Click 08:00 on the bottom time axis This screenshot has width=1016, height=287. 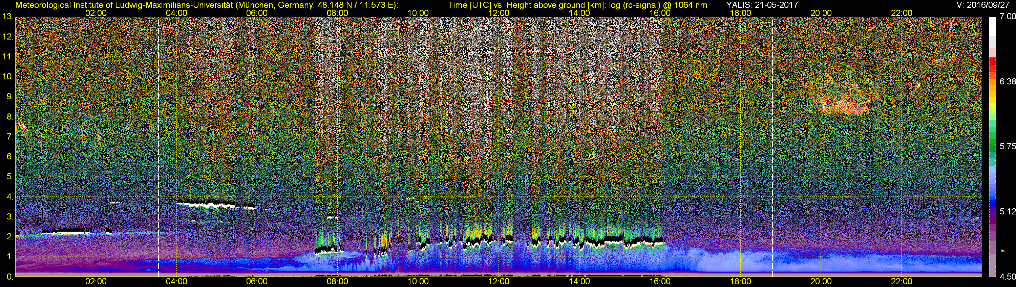point(338,282)
